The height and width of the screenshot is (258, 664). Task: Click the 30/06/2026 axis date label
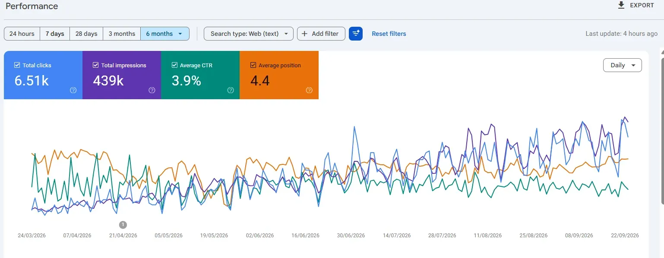[351, 236]
